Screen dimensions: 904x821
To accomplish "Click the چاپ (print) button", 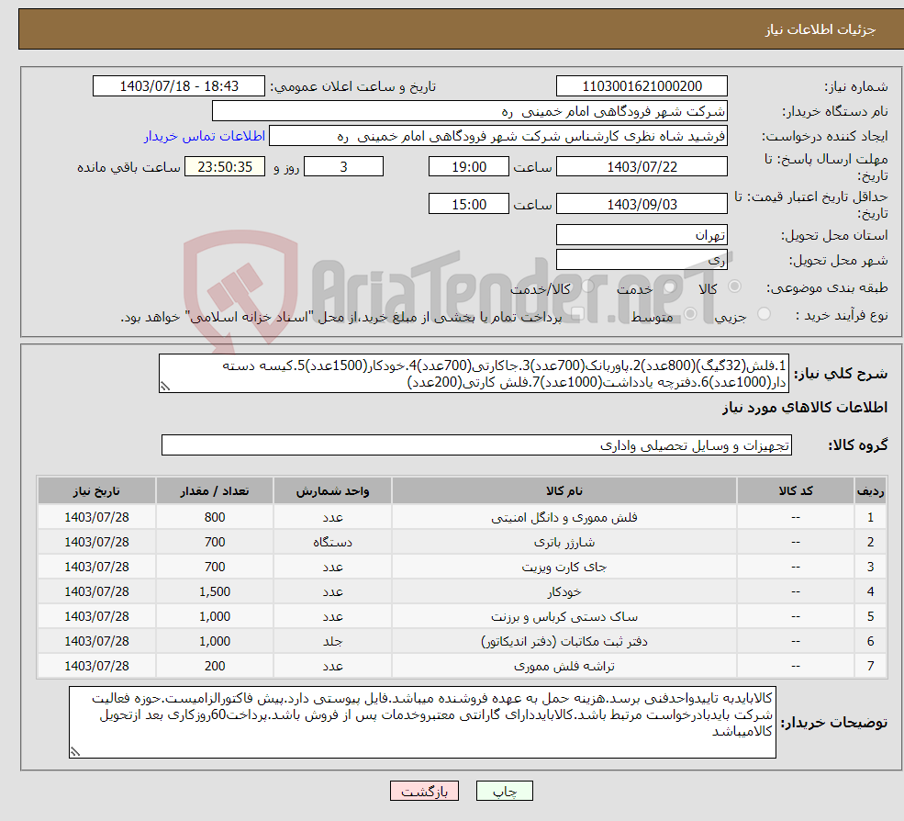I will (x=504, y=791).
